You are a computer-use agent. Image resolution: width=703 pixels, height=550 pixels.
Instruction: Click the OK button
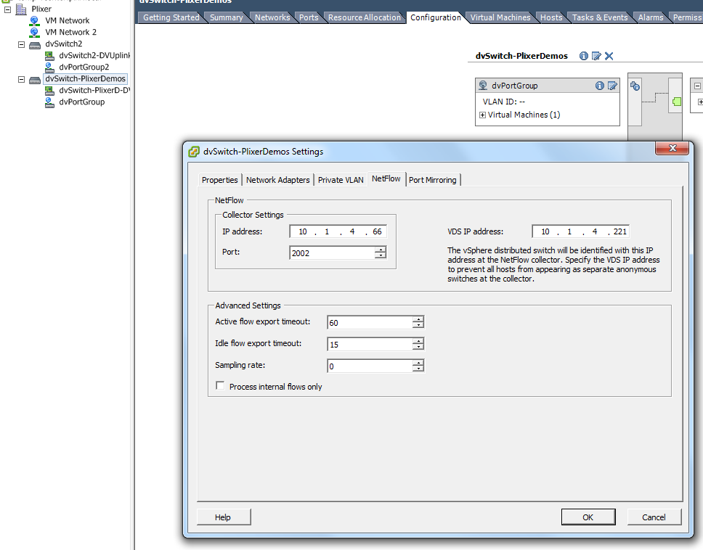(x=588, y=517)
